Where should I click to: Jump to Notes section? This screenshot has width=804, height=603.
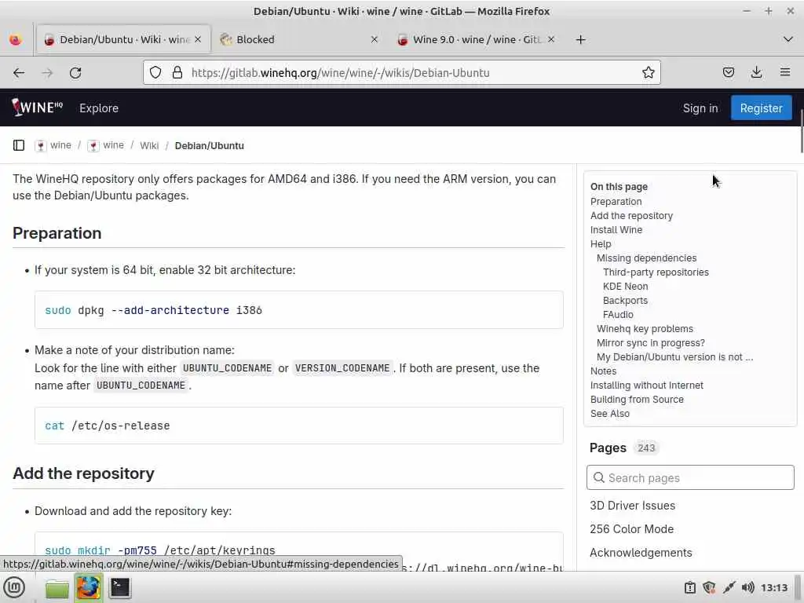click(x=603, y=371)
